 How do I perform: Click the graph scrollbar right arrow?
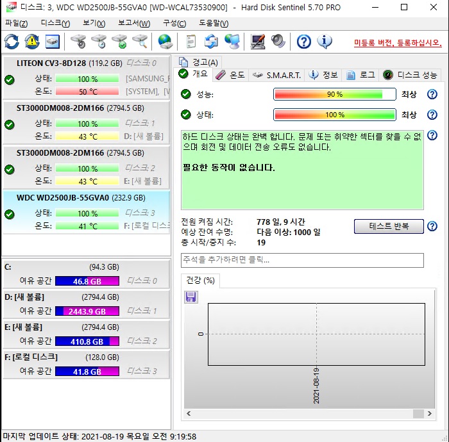coord(429,413)
